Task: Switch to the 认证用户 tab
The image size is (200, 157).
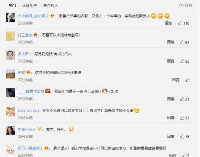Action: click(x=29, y=5)
